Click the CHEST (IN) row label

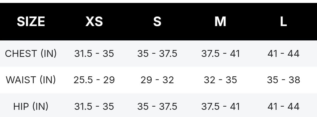coord(31,53)
